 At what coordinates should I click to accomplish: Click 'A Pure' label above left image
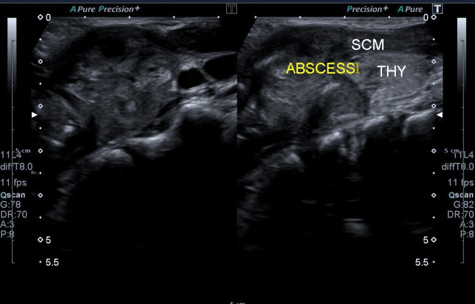click(83, 9)
